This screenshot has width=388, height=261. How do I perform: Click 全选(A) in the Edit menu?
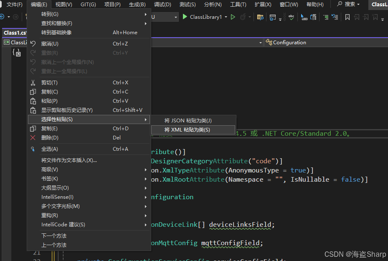(x=50, y=149)
